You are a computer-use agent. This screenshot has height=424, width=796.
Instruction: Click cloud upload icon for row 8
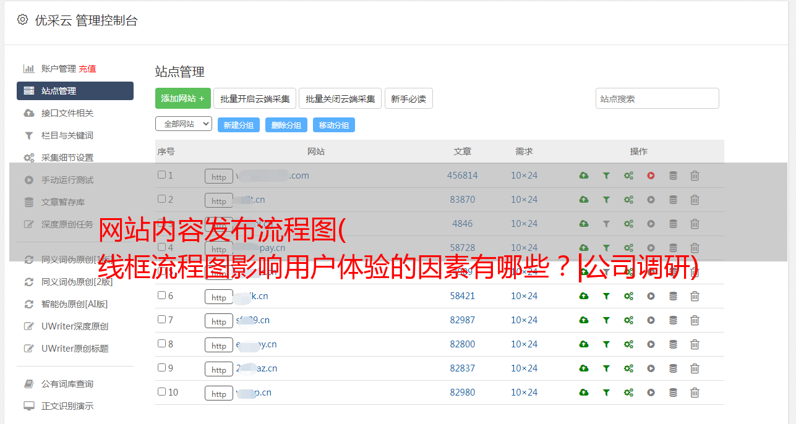[x=584, y=344]
